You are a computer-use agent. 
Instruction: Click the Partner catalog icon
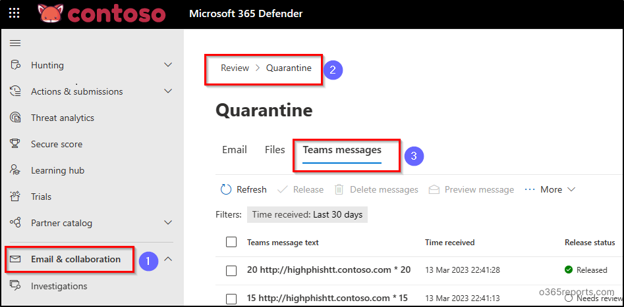pyautogui.click(x=15, y=223)
